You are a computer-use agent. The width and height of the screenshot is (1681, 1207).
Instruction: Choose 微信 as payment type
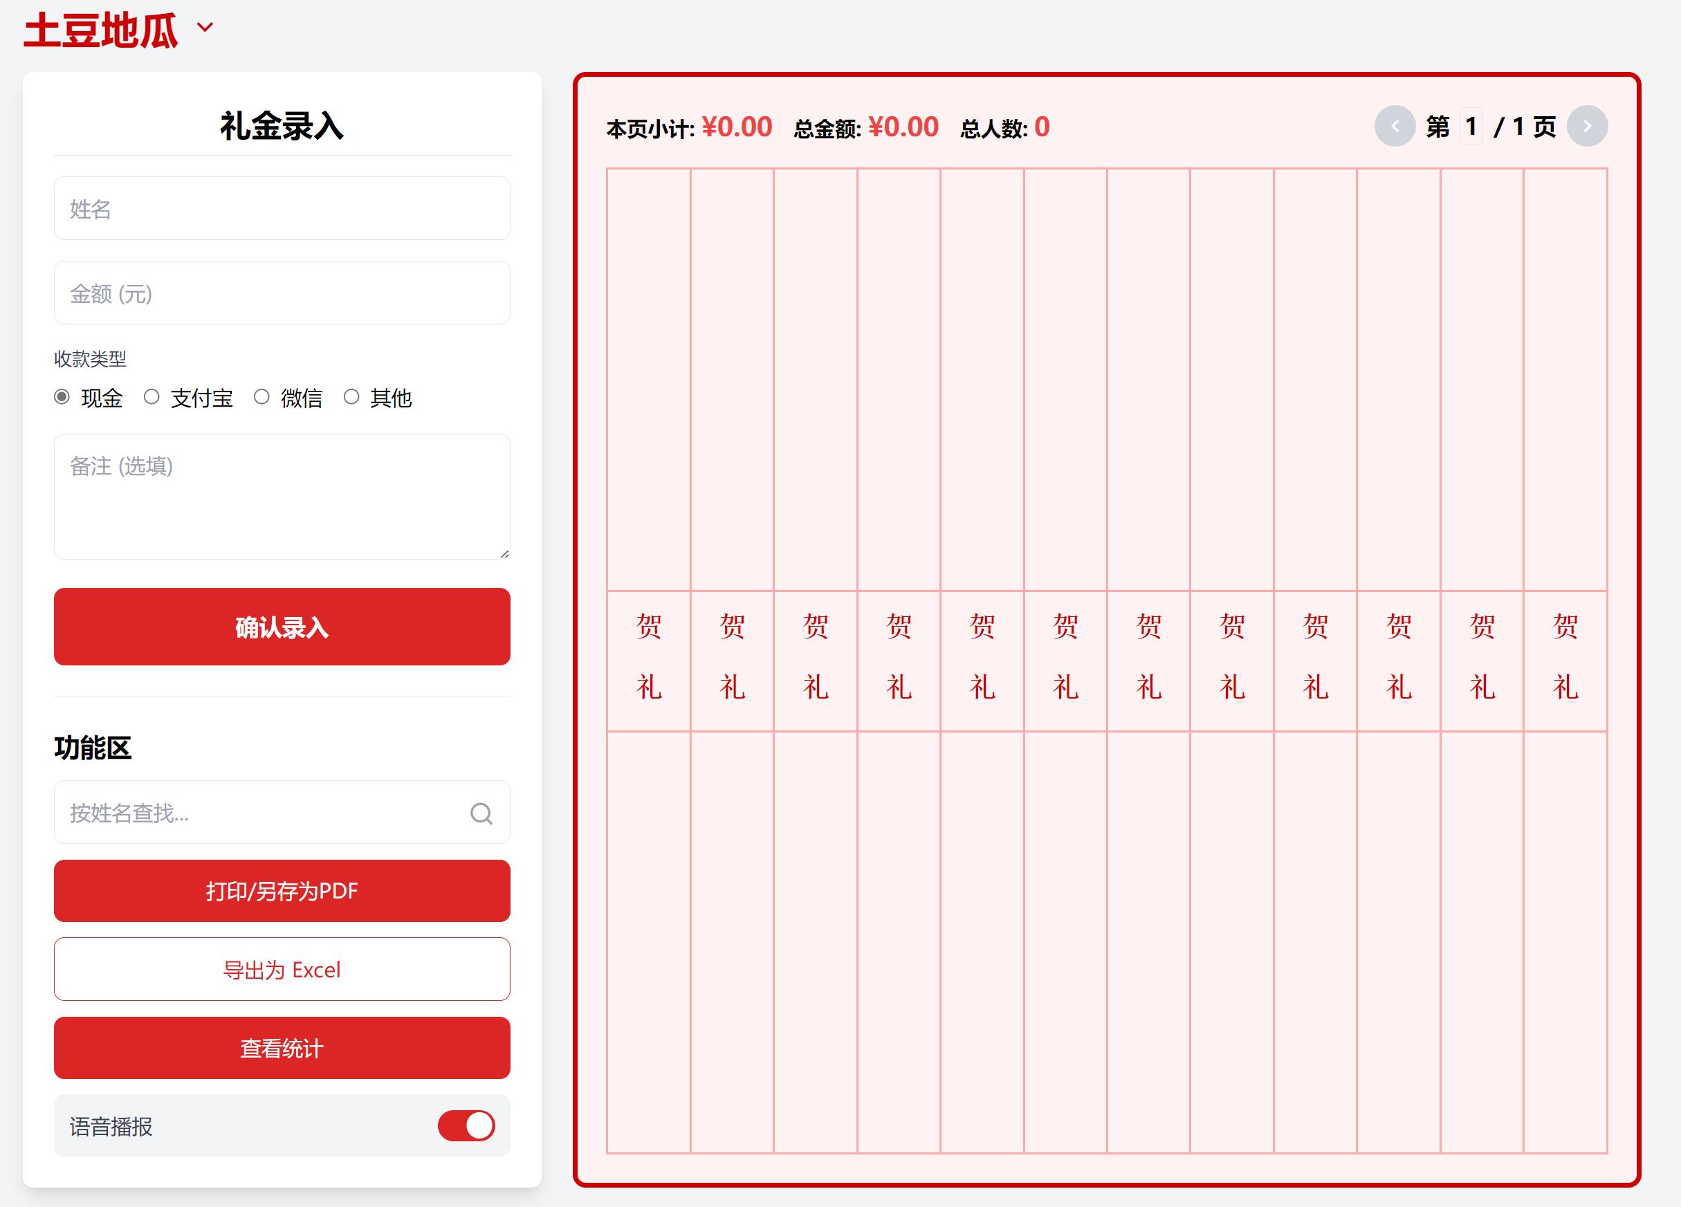tap(261, 397)
